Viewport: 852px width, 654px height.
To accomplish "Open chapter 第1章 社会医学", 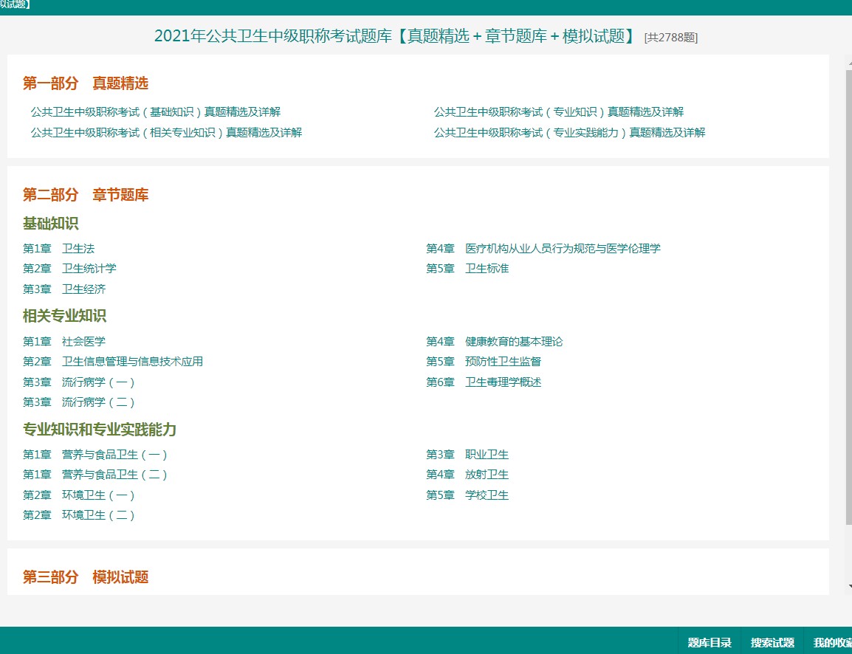I will point(64,342).
